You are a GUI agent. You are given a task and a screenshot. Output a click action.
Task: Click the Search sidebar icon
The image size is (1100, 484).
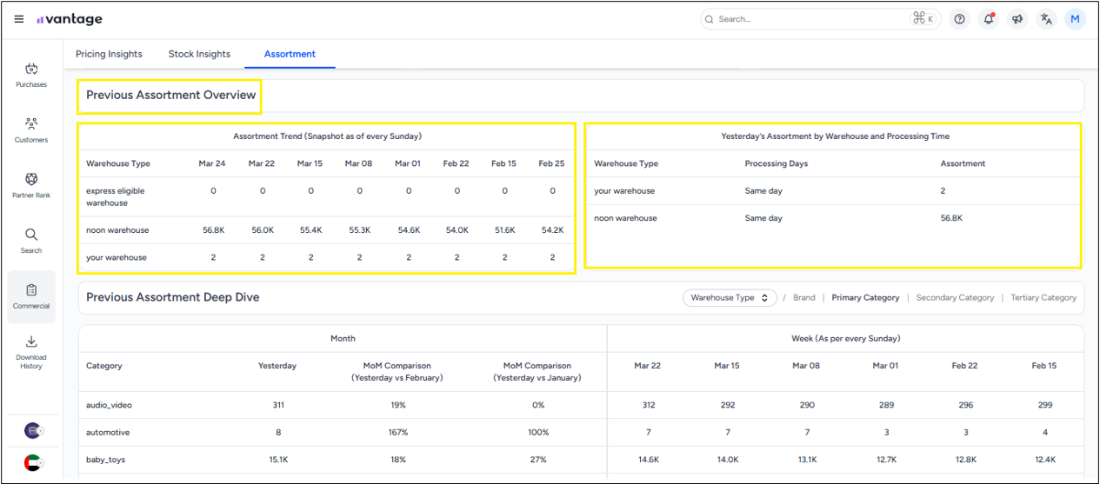point(31,241)
